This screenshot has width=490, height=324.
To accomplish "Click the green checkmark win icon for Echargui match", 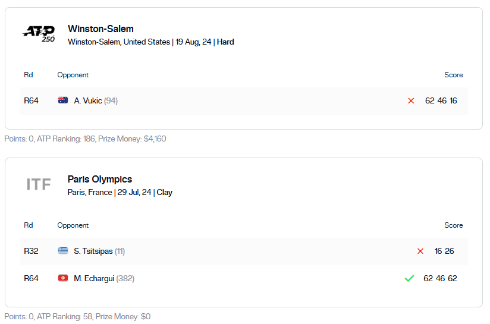I will (409, 278).
